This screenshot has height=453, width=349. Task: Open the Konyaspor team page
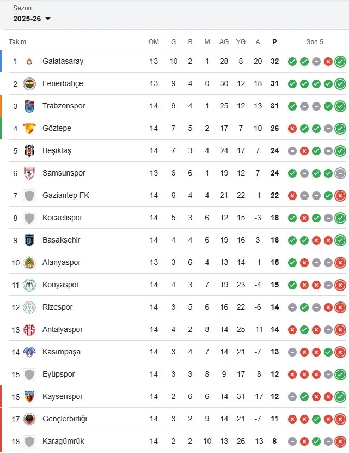pos(60,285)
